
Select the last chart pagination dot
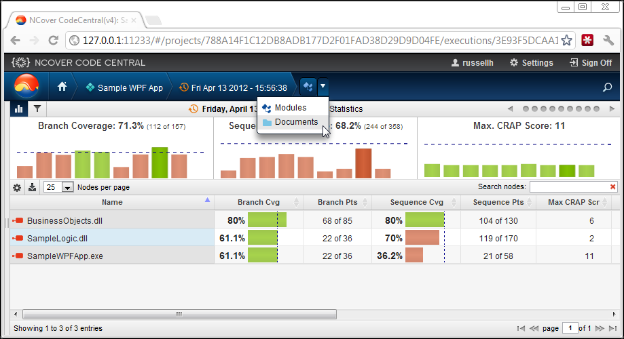(x=596, y=109)
